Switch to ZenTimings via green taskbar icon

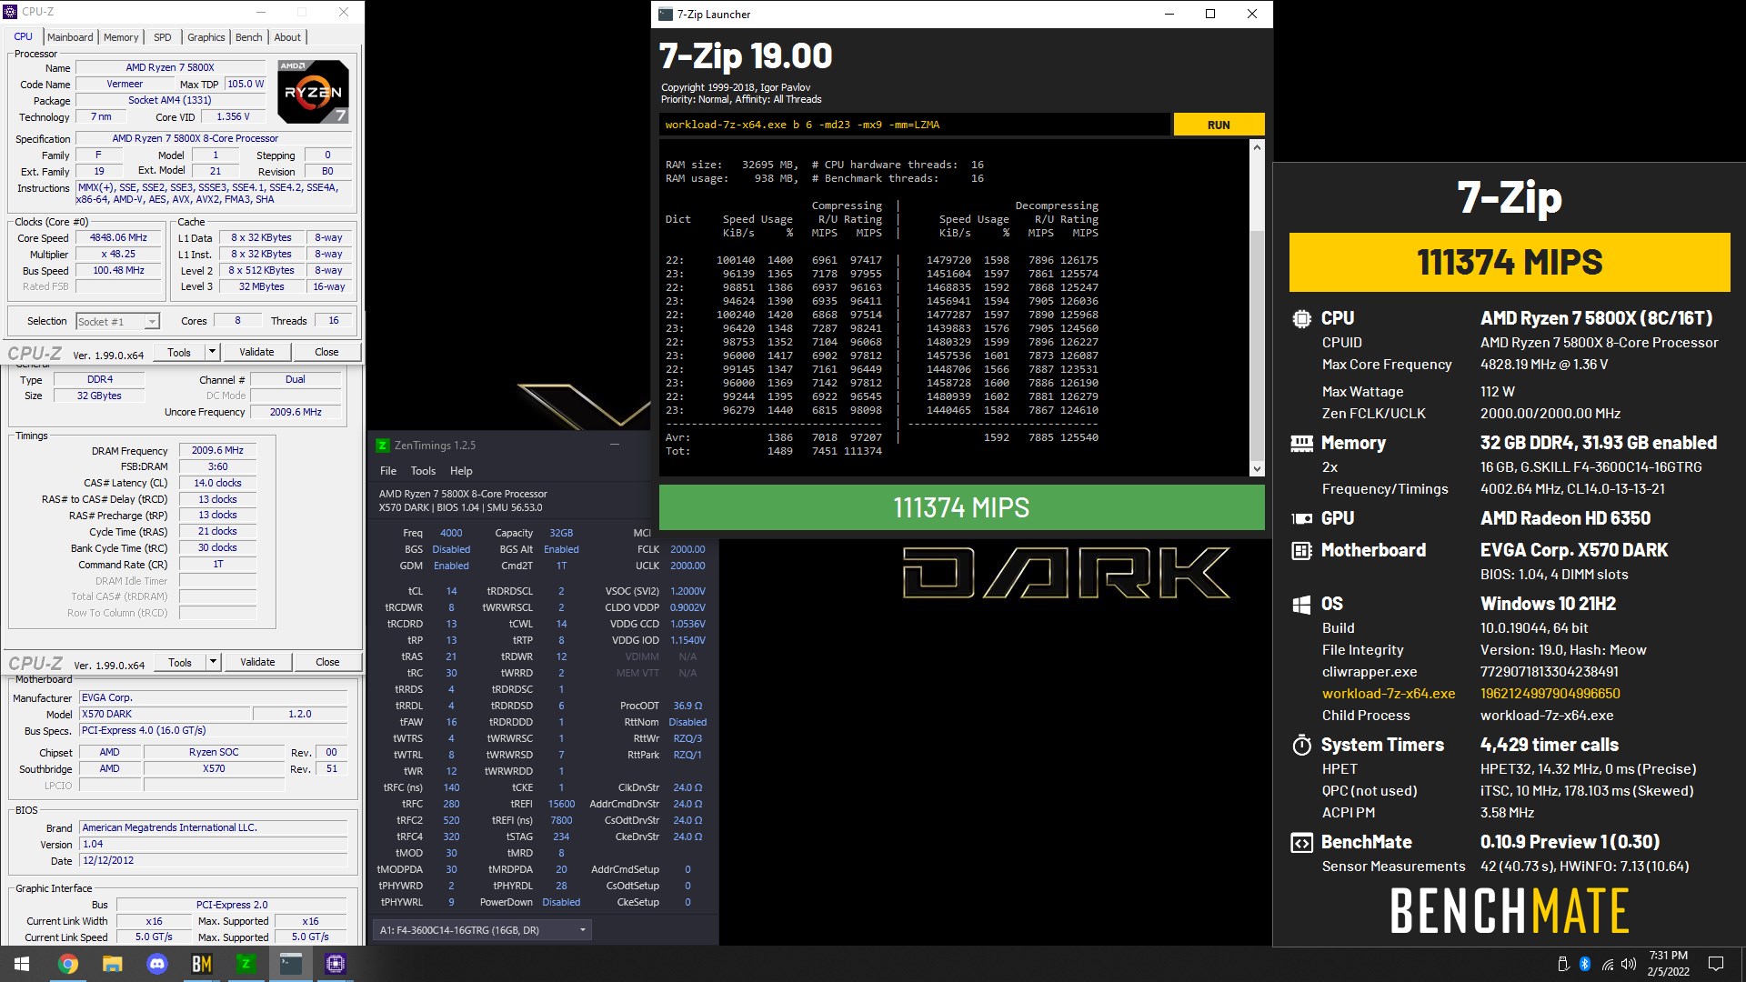[x=246, y=964]
